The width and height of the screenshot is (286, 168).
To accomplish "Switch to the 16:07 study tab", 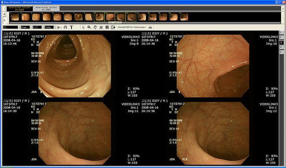I will pos(20,8).
